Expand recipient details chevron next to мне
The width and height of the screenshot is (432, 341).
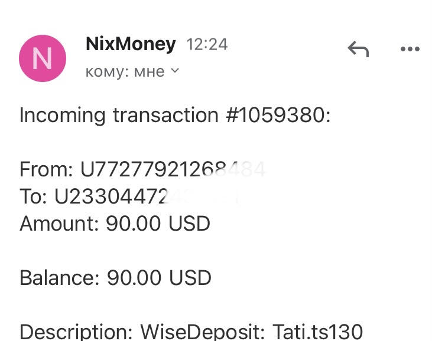[x=175, y=71]
